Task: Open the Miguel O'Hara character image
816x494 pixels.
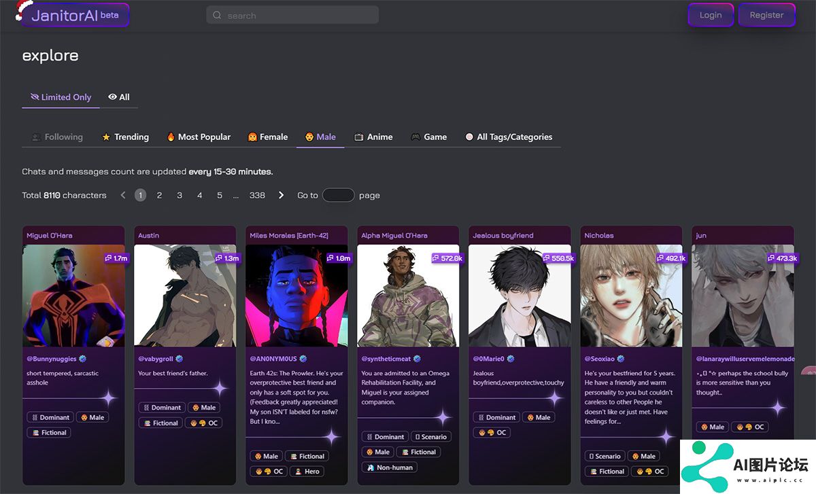Action: coord(73,296)
